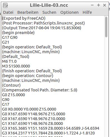Maximize the editor window with plus icon
The image size is (110, 137).
[x=99, y=5]
